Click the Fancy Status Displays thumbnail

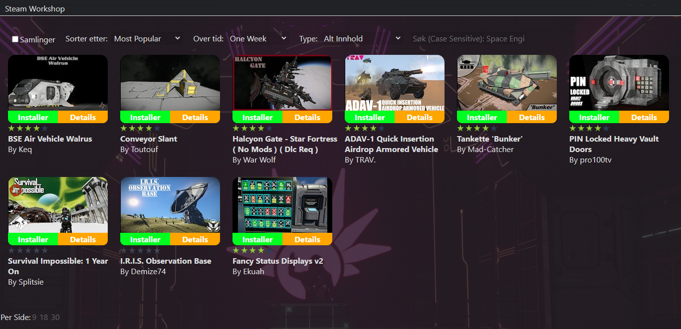point(282,205)
